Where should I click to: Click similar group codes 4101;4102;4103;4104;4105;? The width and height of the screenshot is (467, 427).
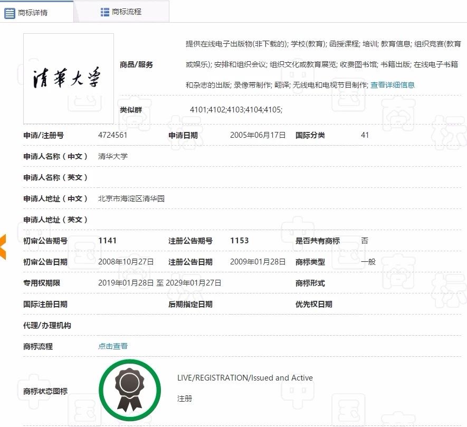click(x=236, y=110)
